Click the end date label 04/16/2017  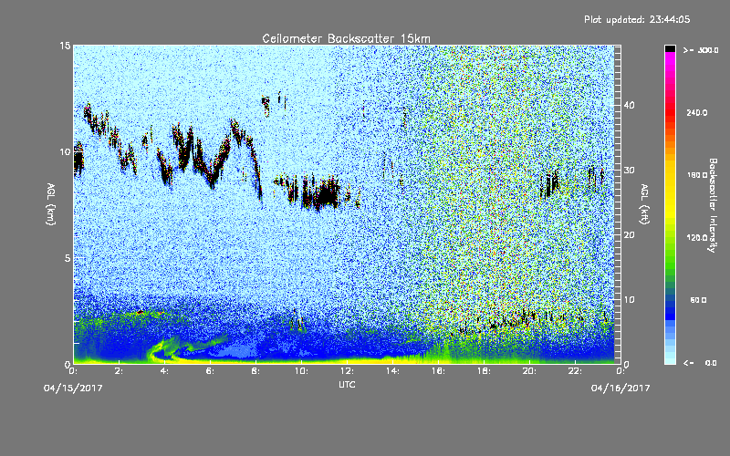pyautogui.click(x=620, y=388)
